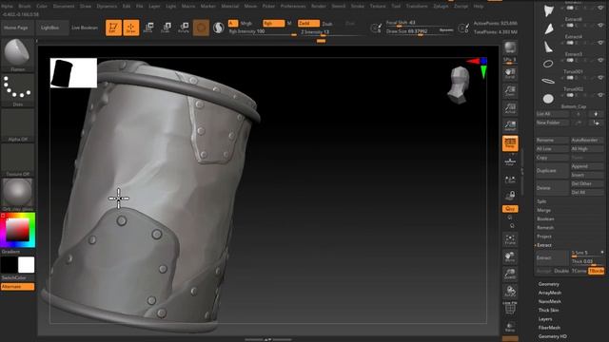Toggle the A auto-masking button

pos(232,23)
